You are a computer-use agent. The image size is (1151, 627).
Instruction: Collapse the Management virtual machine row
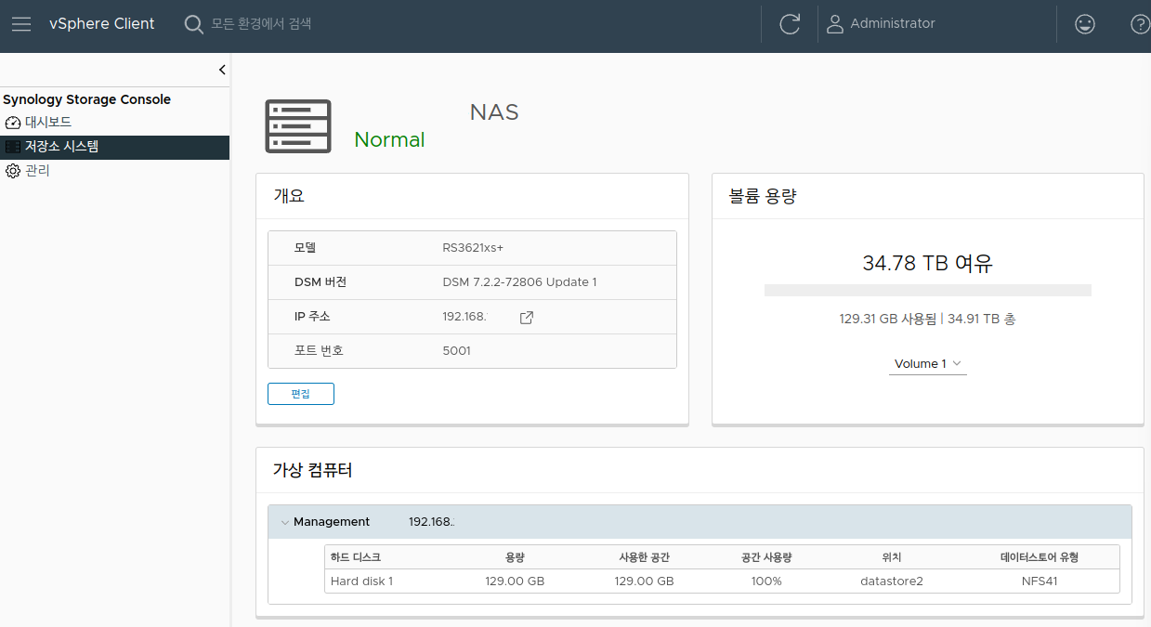point(285,522)
